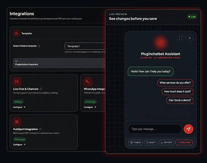
Task: Click the WhatsApp Connected status badge
Action: click(x=90, y=102)
